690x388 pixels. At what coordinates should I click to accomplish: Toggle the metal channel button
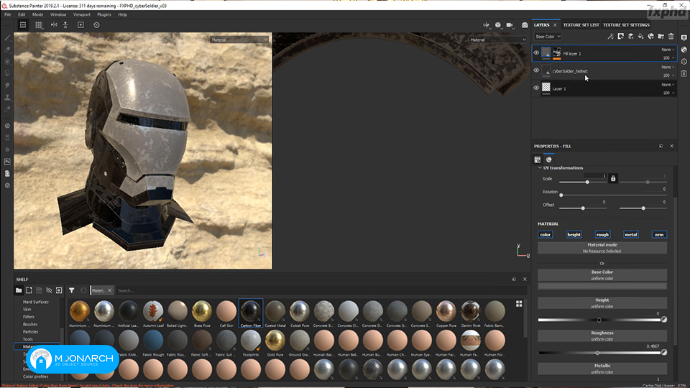631,234
